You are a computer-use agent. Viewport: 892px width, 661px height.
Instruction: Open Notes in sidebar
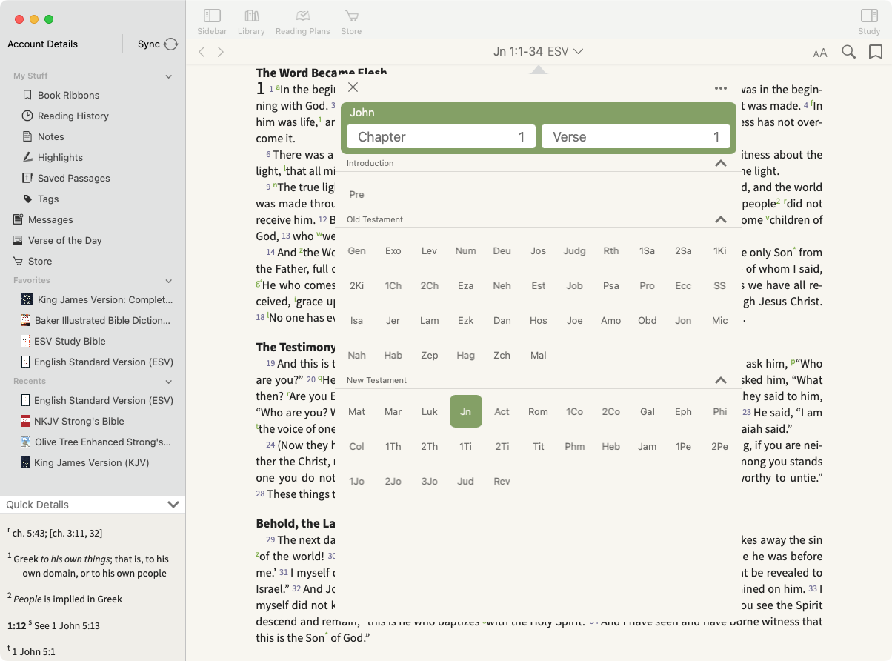50,136
